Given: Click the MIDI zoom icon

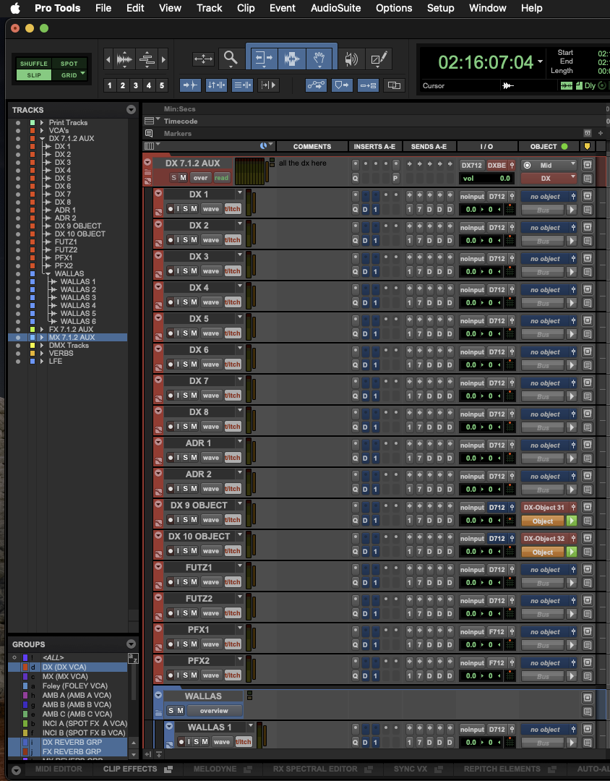Looking at the screenshot, I should 147,60.
